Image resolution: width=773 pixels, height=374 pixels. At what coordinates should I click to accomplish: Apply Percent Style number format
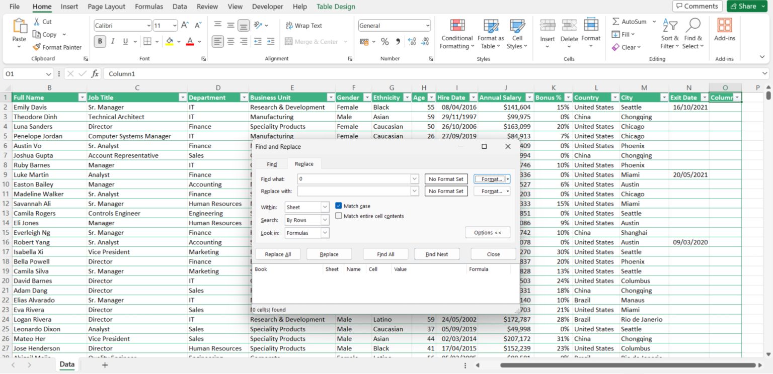pyautogui.click(x=385, y=42)
